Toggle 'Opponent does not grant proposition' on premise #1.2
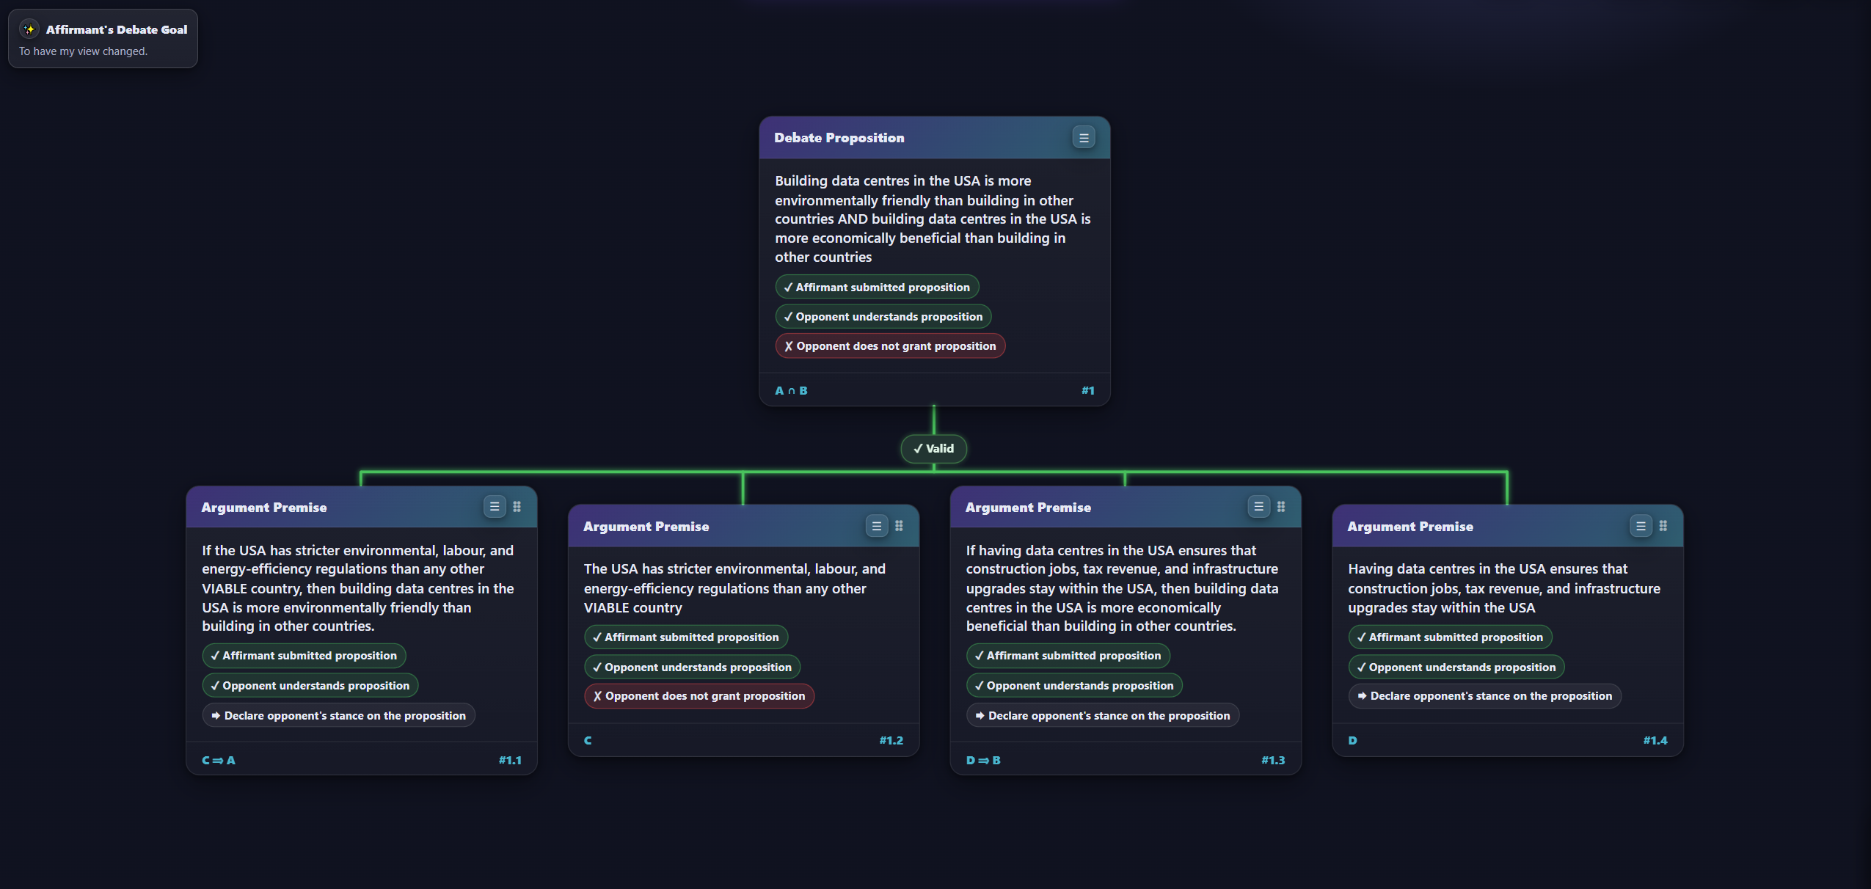Screen dimensions: 1871x889 (x=699, y=696)
